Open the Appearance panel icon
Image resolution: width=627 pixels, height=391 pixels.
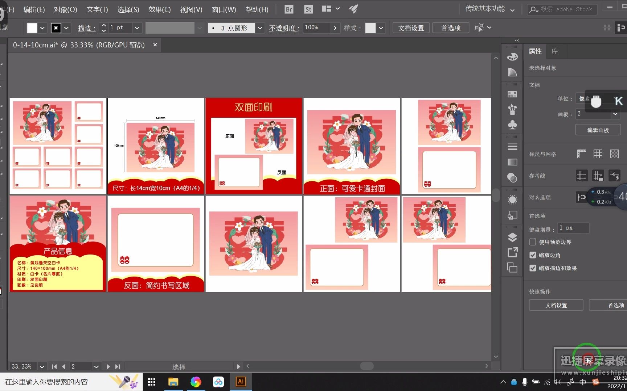tap(512, 200)
